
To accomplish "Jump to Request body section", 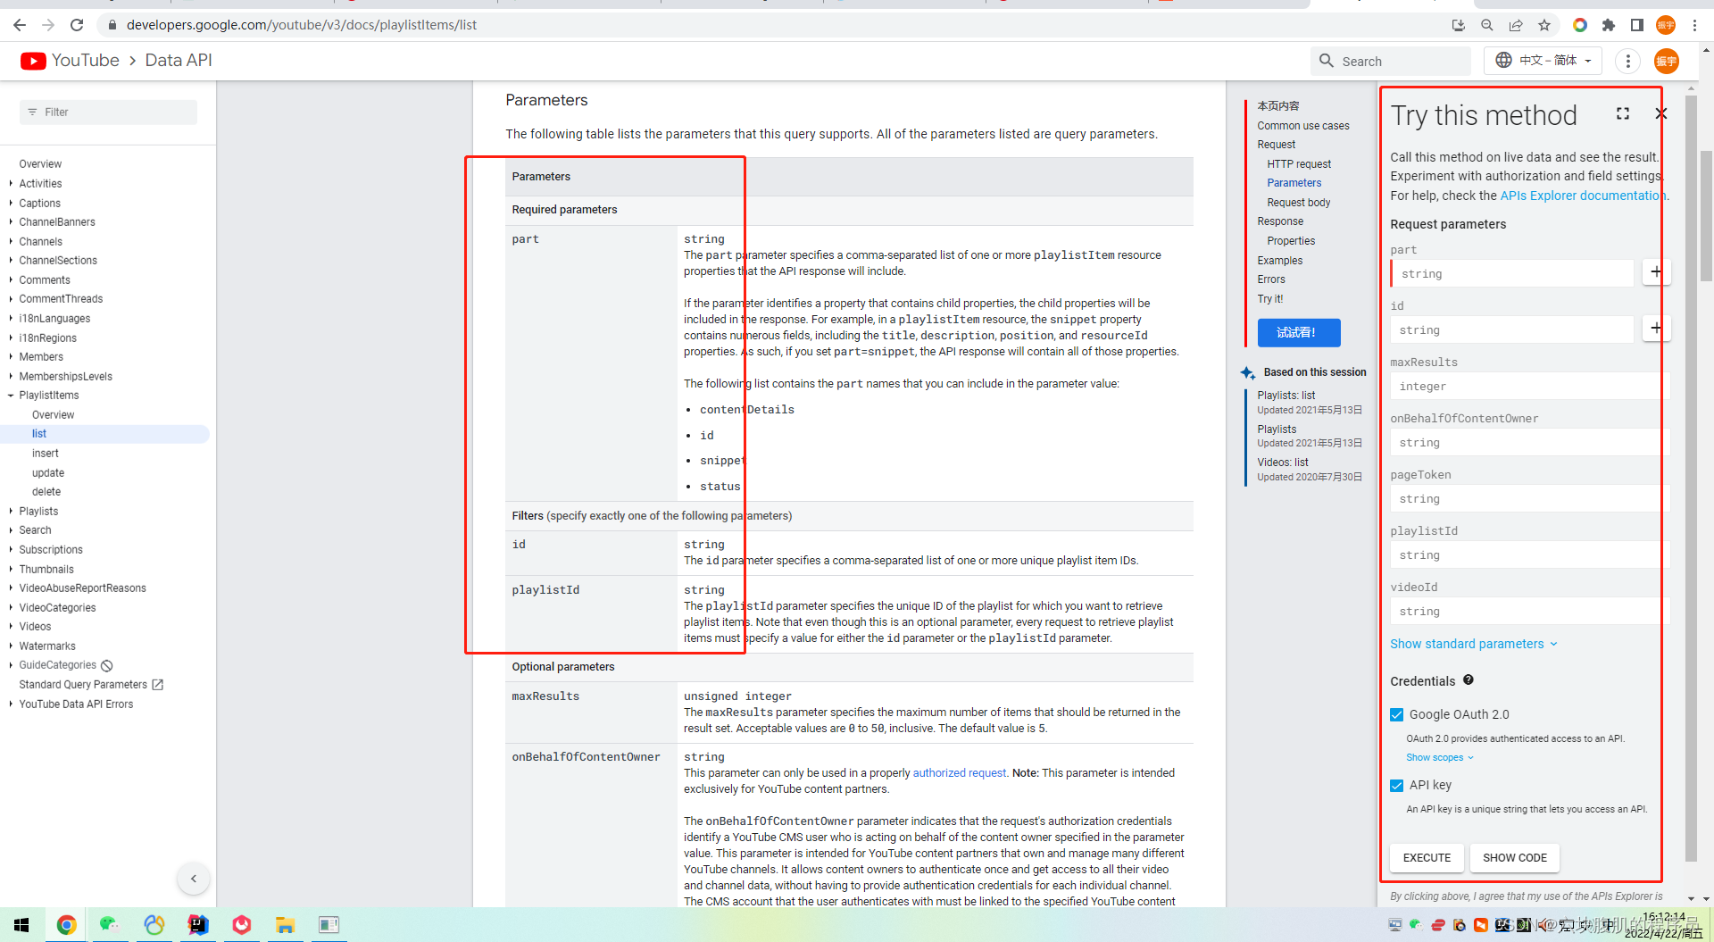I will pyautogui.click(x=1299, y=203).
